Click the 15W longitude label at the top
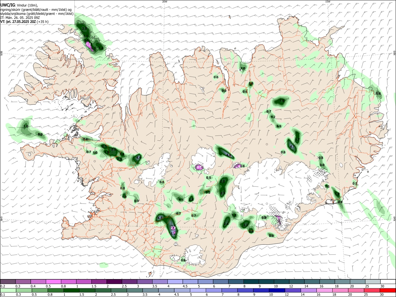This screenshot has width=396, height=297. [327, 2]
